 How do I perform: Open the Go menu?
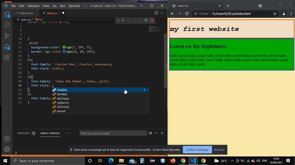54,6
